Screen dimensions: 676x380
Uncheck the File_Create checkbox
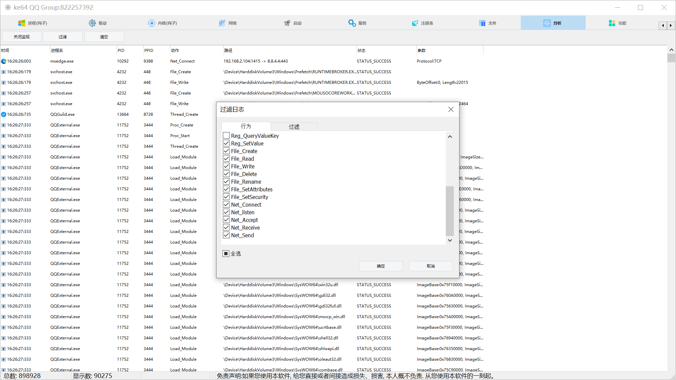[x=226, y=151]
